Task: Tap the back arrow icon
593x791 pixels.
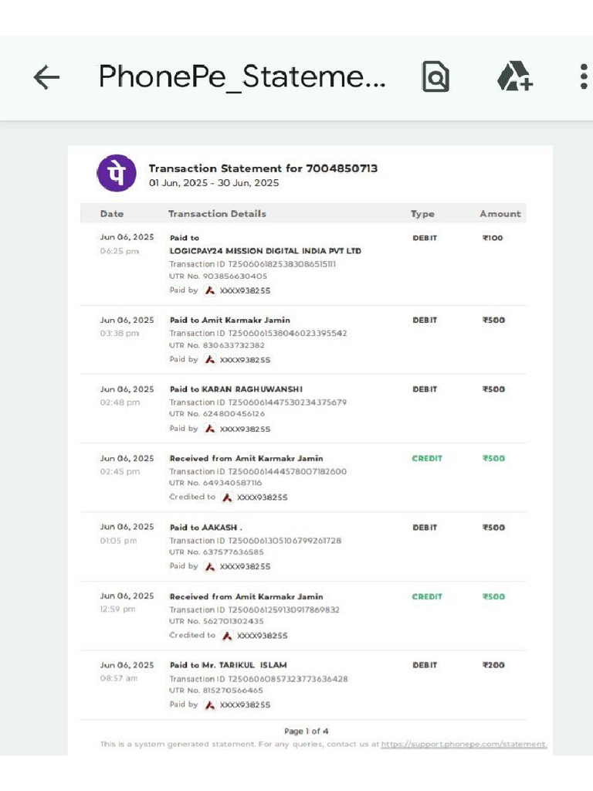Action: [46, 77]
